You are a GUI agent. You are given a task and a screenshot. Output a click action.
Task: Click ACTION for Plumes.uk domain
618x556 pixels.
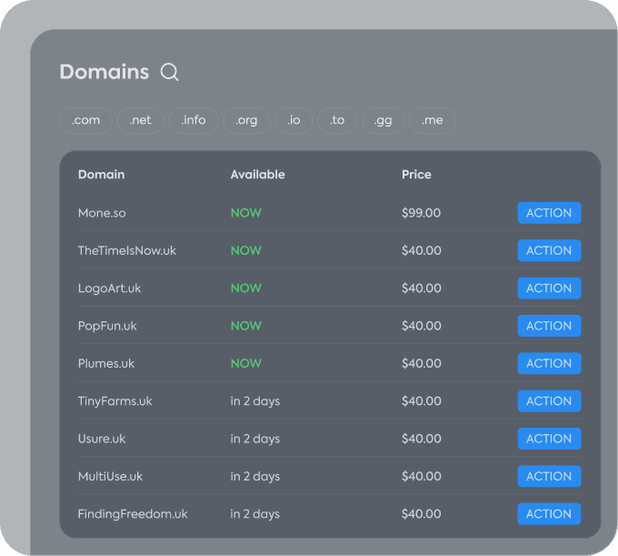[x=549, y=363]
